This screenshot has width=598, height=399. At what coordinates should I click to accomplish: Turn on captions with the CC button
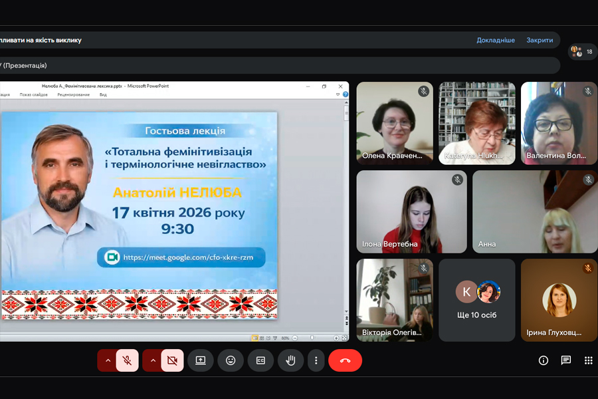pos(260,360)
